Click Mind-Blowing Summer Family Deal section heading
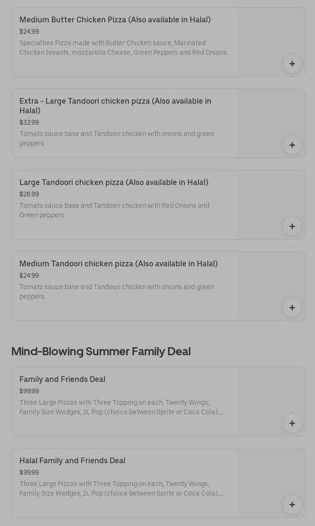This screenshot has width=315, height=526. pos(101,351)
